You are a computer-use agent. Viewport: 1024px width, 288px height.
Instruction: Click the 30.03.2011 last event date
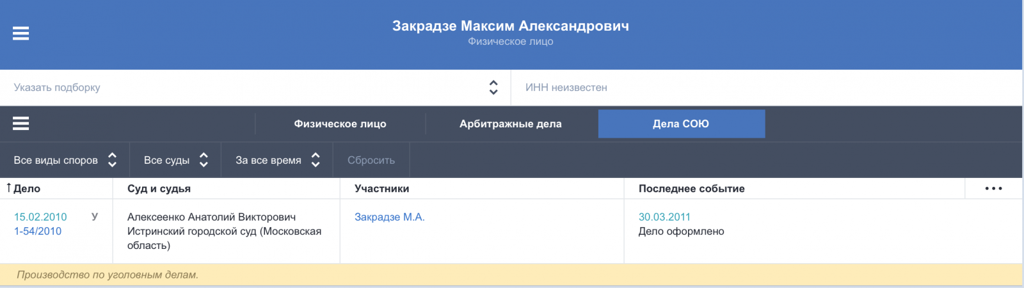coord(664,217)
